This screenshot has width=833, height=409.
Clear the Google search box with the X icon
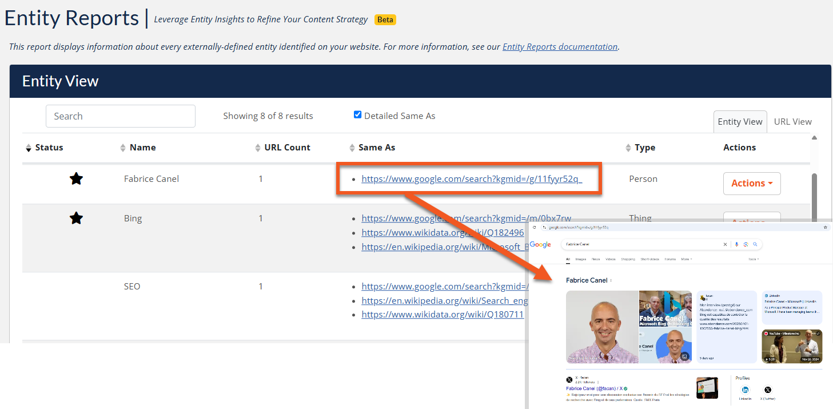[x=726, y=244]
